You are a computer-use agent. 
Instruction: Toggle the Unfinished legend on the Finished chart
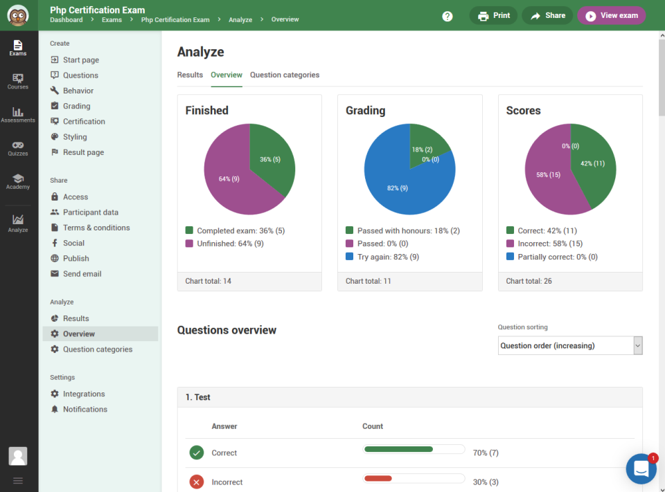[224, 244]
